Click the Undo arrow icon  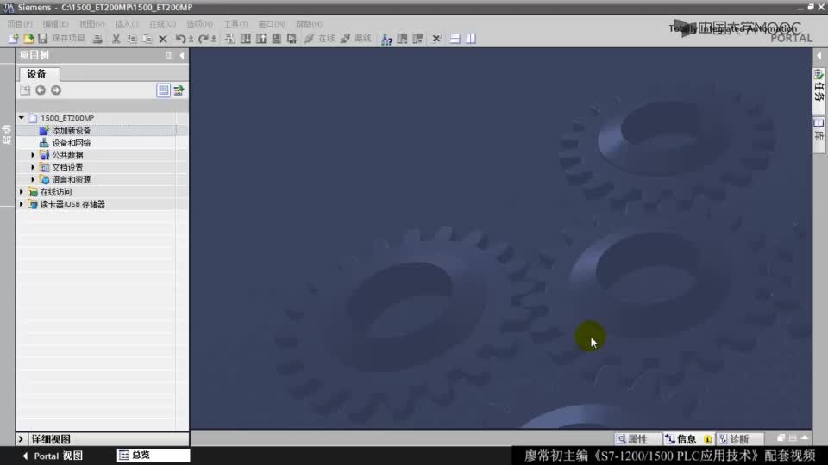(x=180, y=39)
